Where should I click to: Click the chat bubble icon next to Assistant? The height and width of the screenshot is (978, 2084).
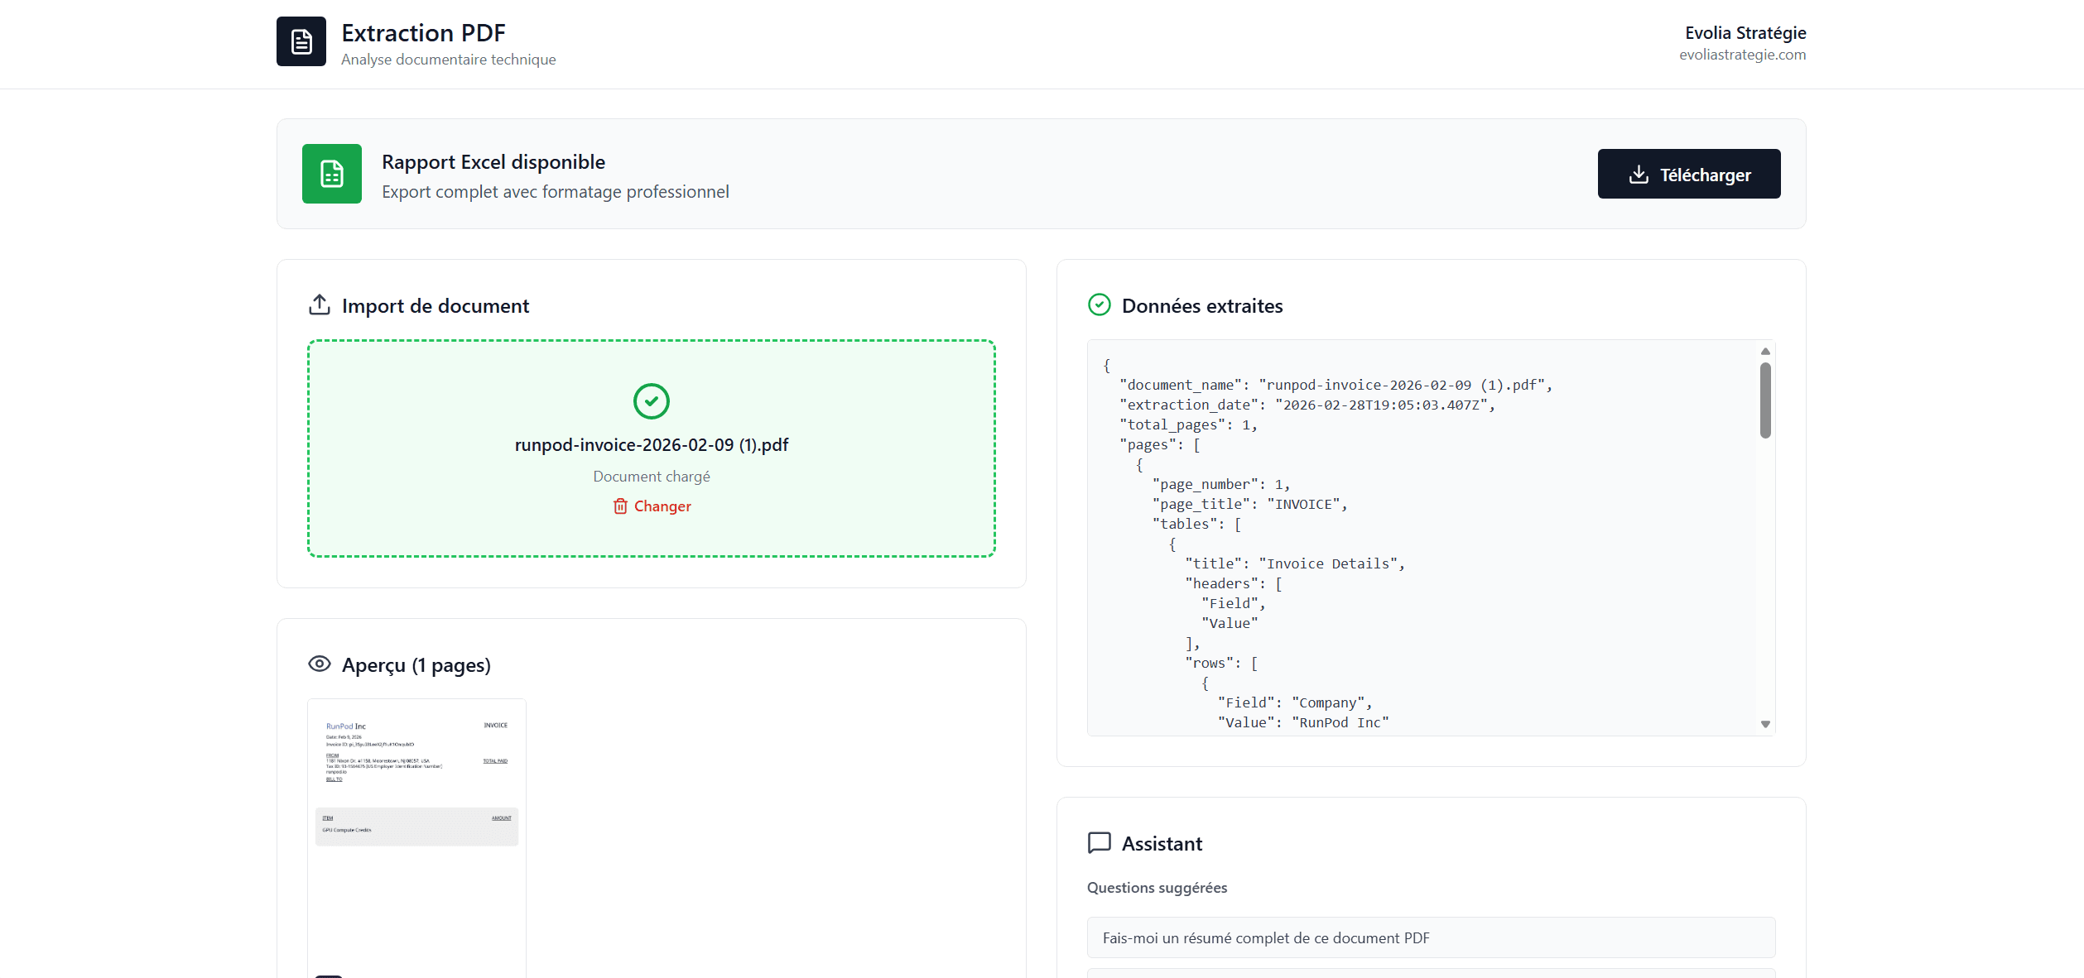pyautogui.click(x=1098, y=843)
